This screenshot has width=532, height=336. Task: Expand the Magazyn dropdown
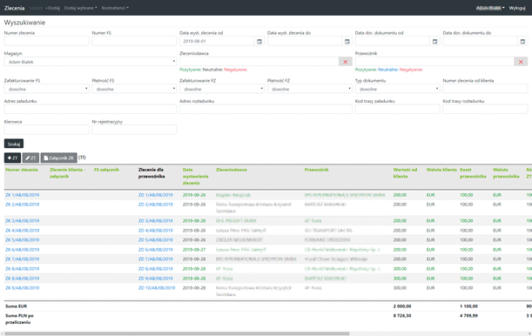[x=91, y=62]
